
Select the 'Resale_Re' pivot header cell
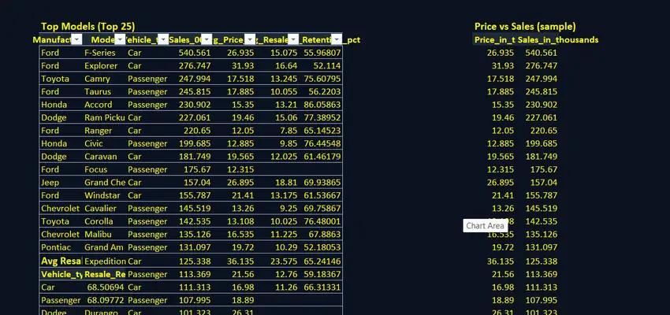(104, 274)
